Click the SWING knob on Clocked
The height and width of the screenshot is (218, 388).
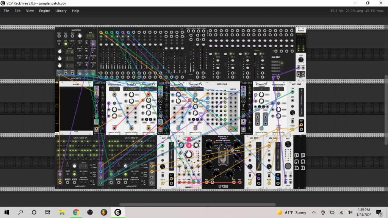[80, 44]
